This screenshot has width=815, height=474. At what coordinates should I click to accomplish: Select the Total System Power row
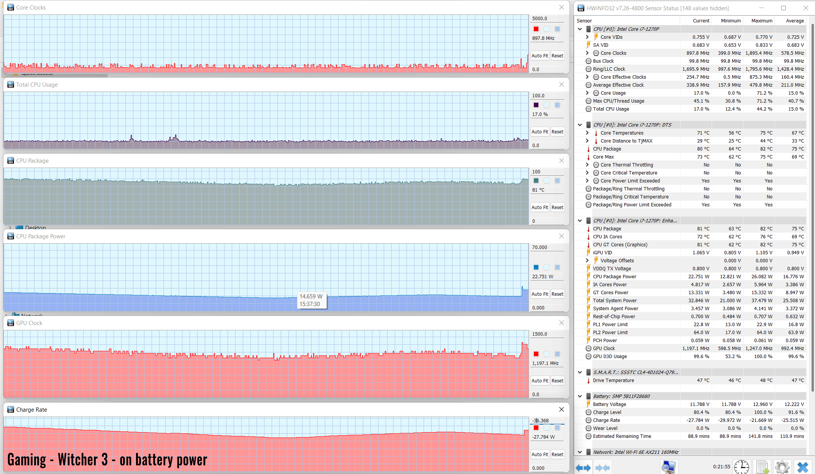(690, 300)
